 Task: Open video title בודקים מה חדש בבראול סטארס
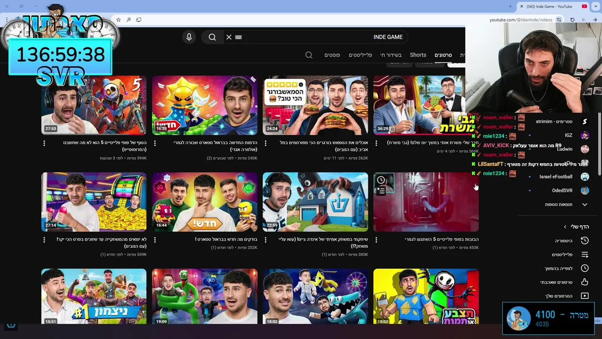point(226,240)
